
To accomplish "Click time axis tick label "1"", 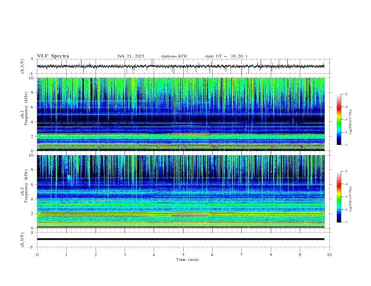I will (x=66, y=255).
